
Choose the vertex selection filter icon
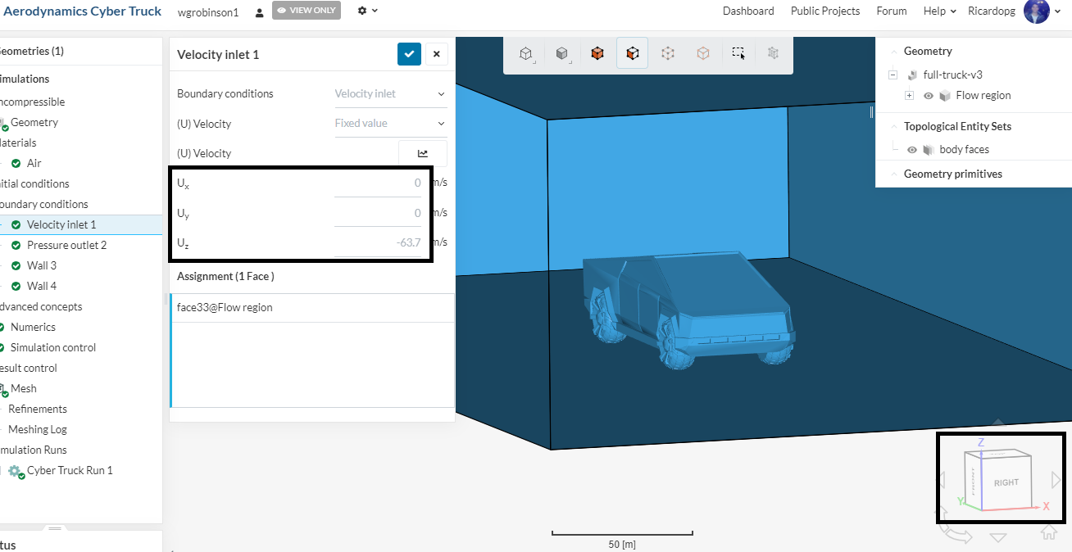667,52
